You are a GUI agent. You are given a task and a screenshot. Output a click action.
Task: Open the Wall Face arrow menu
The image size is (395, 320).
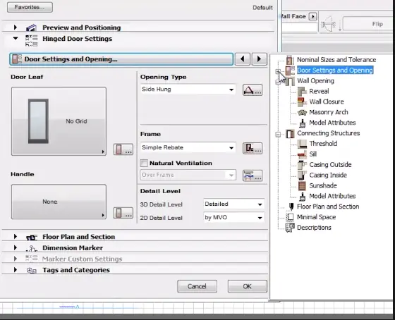pos(313,17)
